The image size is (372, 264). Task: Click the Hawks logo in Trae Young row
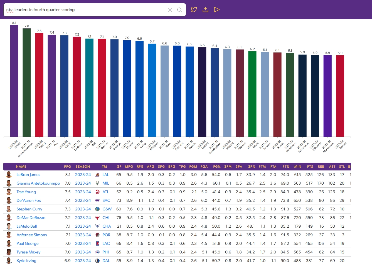click(97, 192)
